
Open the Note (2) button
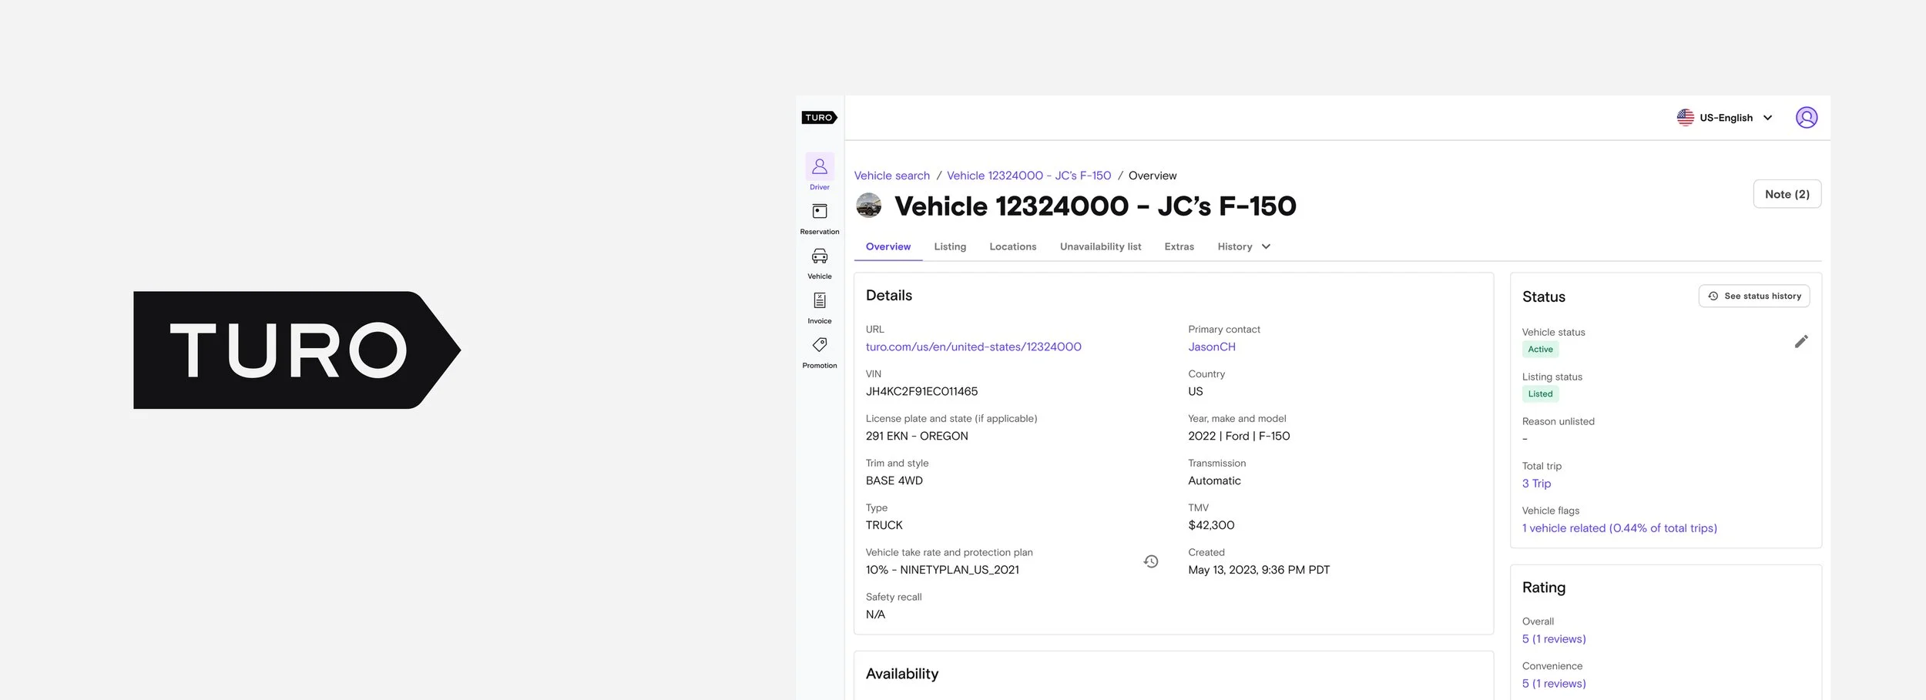pyautogui.click(x=1787, y=194)
